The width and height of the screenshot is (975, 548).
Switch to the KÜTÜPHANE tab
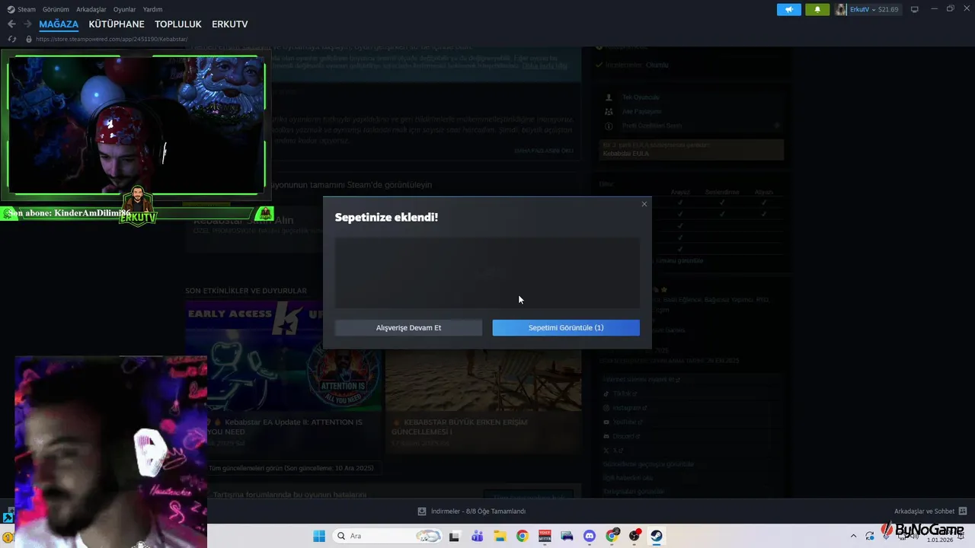coord(117,24)
